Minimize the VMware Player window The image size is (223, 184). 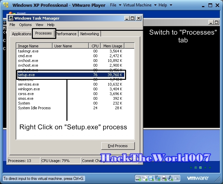(203, 5)
